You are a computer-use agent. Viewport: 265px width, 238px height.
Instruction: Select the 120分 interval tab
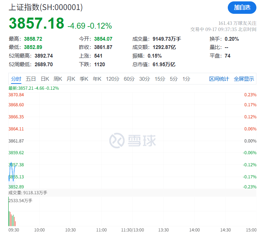(112, 79)
